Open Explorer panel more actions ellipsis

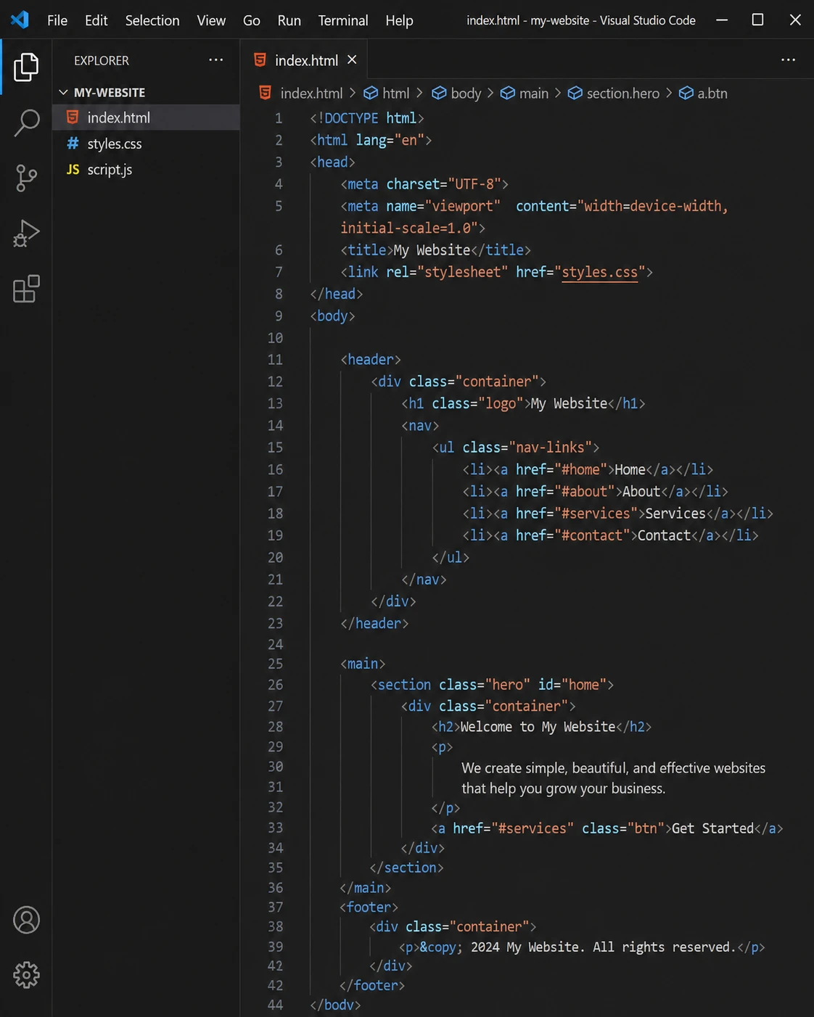[x=215, y=60]
